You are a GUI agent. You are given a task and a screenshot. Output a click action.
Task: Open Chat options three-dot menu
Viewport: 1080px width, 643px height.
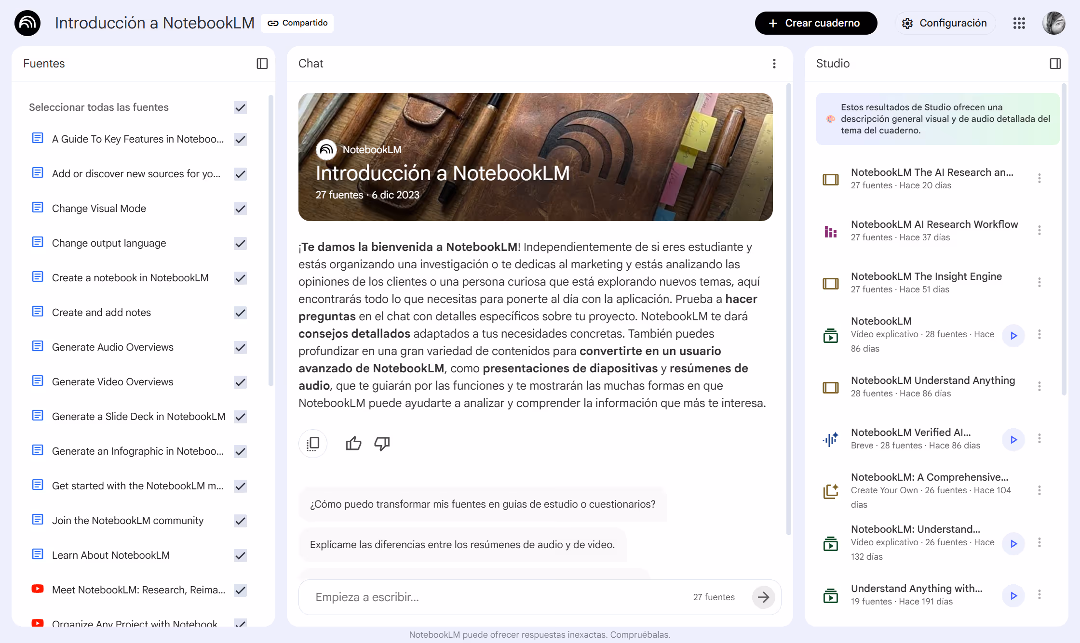coord(774,64)
